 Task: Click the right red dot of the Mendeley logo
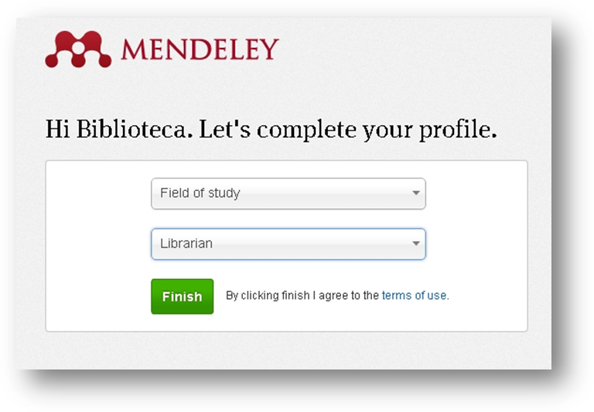(x=105, y=61)
